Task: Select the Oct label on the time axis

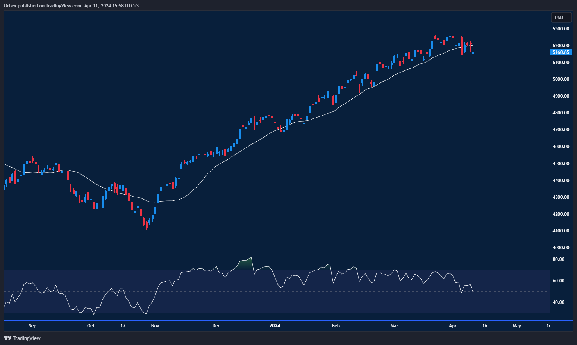Action: [x=90, y=325]
